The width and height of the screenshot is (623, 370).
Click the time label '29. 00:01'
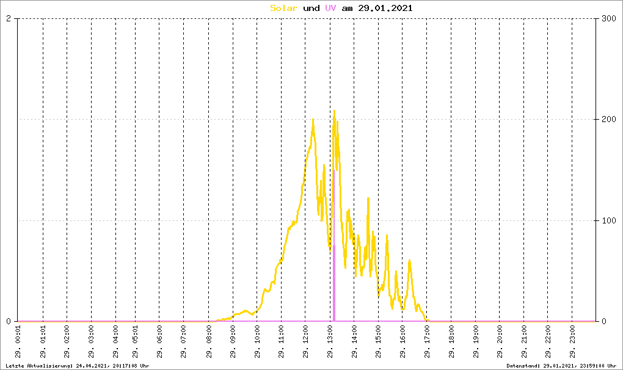click(18, 342)
